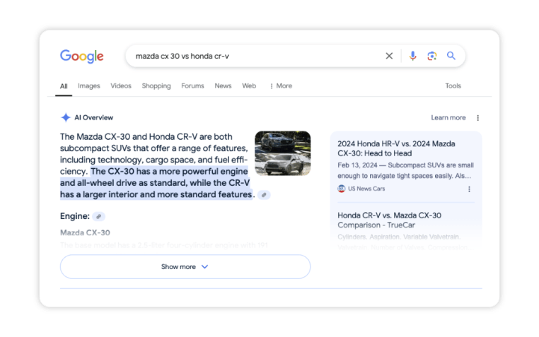
Task: Click the US News Cars source name
Action: [366, 189]
